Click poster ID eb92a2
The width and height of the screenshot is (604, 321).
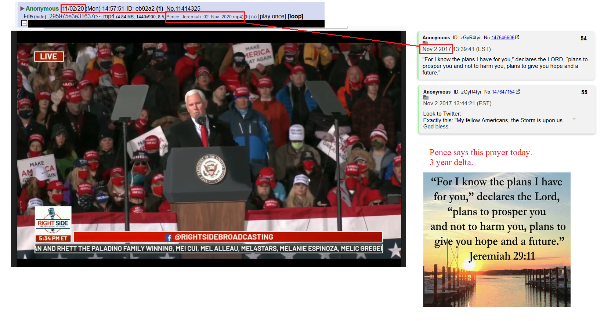click(x=145, y=8)
